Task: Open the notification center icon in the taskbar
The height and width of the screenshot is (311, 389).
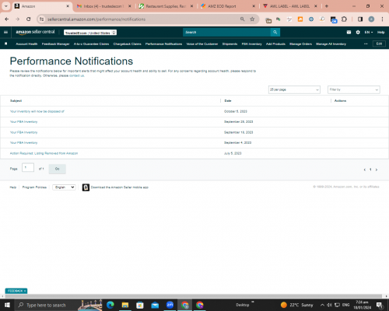Action: [380, 305]
